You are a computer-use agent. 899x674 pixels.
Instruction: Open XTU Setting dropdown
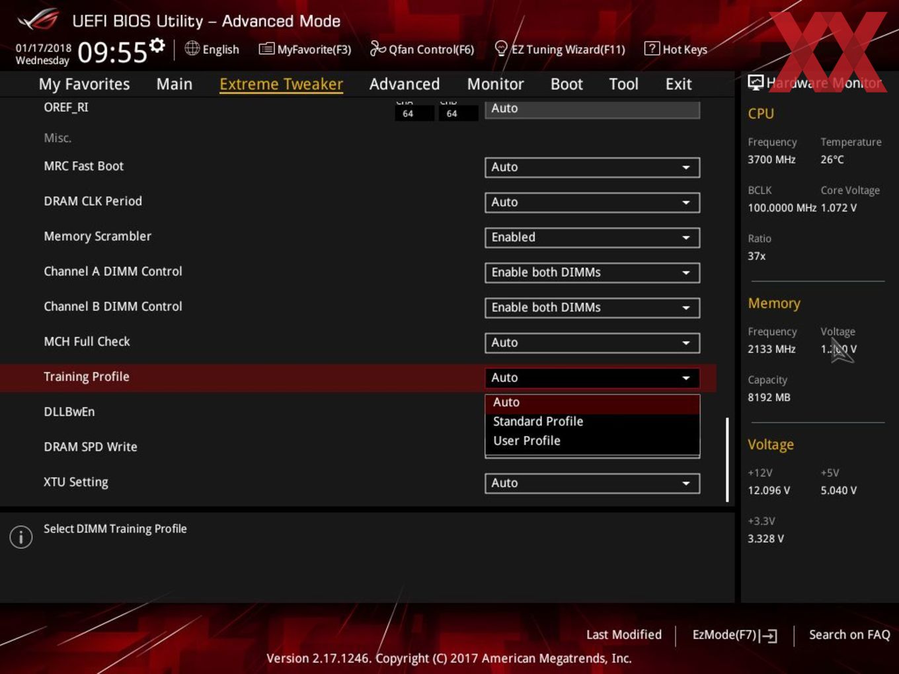coord(592,483)
